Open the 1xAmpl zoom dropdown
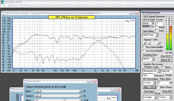 pos(155,97)
